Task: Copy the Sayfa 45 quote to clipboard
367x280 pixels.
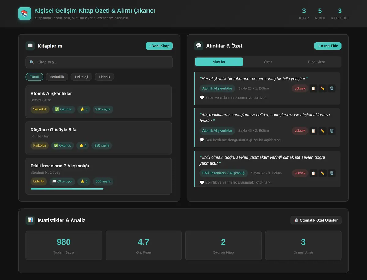Action: (313, 131)
